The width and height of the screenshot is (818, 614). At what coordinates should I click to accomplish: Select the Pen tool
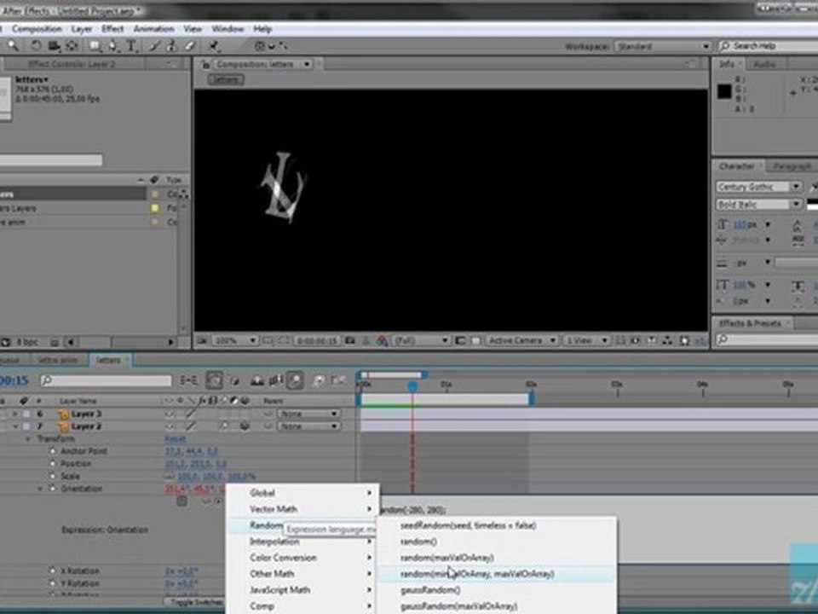(113, 46)
